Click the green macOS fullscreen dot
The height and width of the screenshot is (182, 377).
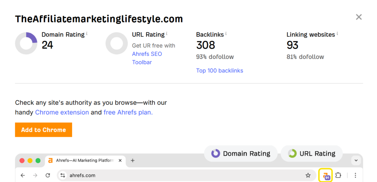pos(38,161)
